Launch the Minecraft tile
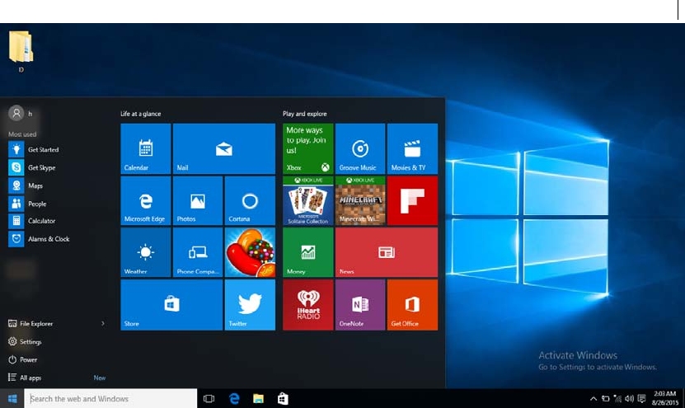Image resolution: width=685 pixels, height=408 pixels. (360, 200)
